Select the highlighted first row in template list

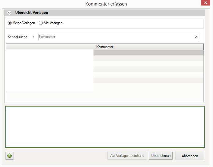coord(148,53)
